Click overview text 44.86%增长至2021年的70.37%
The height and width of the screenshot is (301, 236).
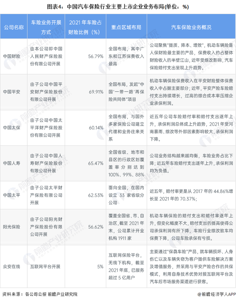pyautogui.click(x=191, y=195)
